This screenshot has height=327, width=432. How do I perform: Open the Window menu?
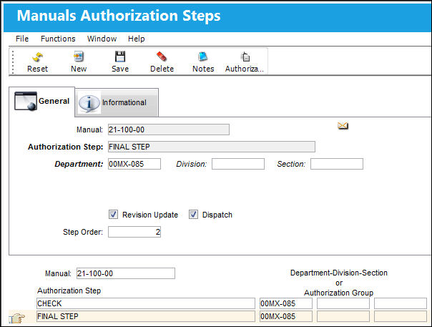(102, 39)
